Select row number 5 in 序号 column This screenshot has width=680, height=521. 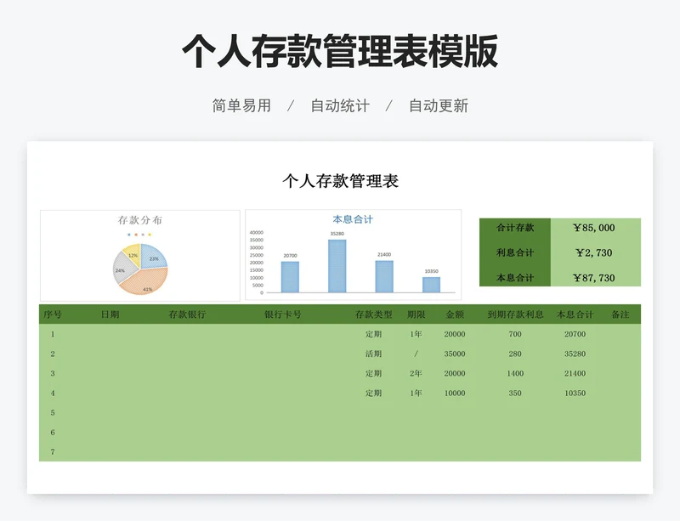pos(53,412)
